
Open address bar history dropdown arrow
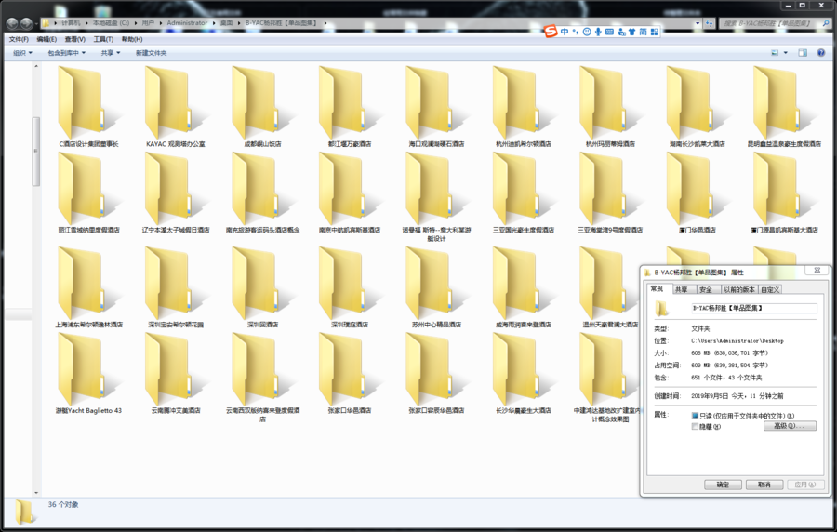point(697,23)
